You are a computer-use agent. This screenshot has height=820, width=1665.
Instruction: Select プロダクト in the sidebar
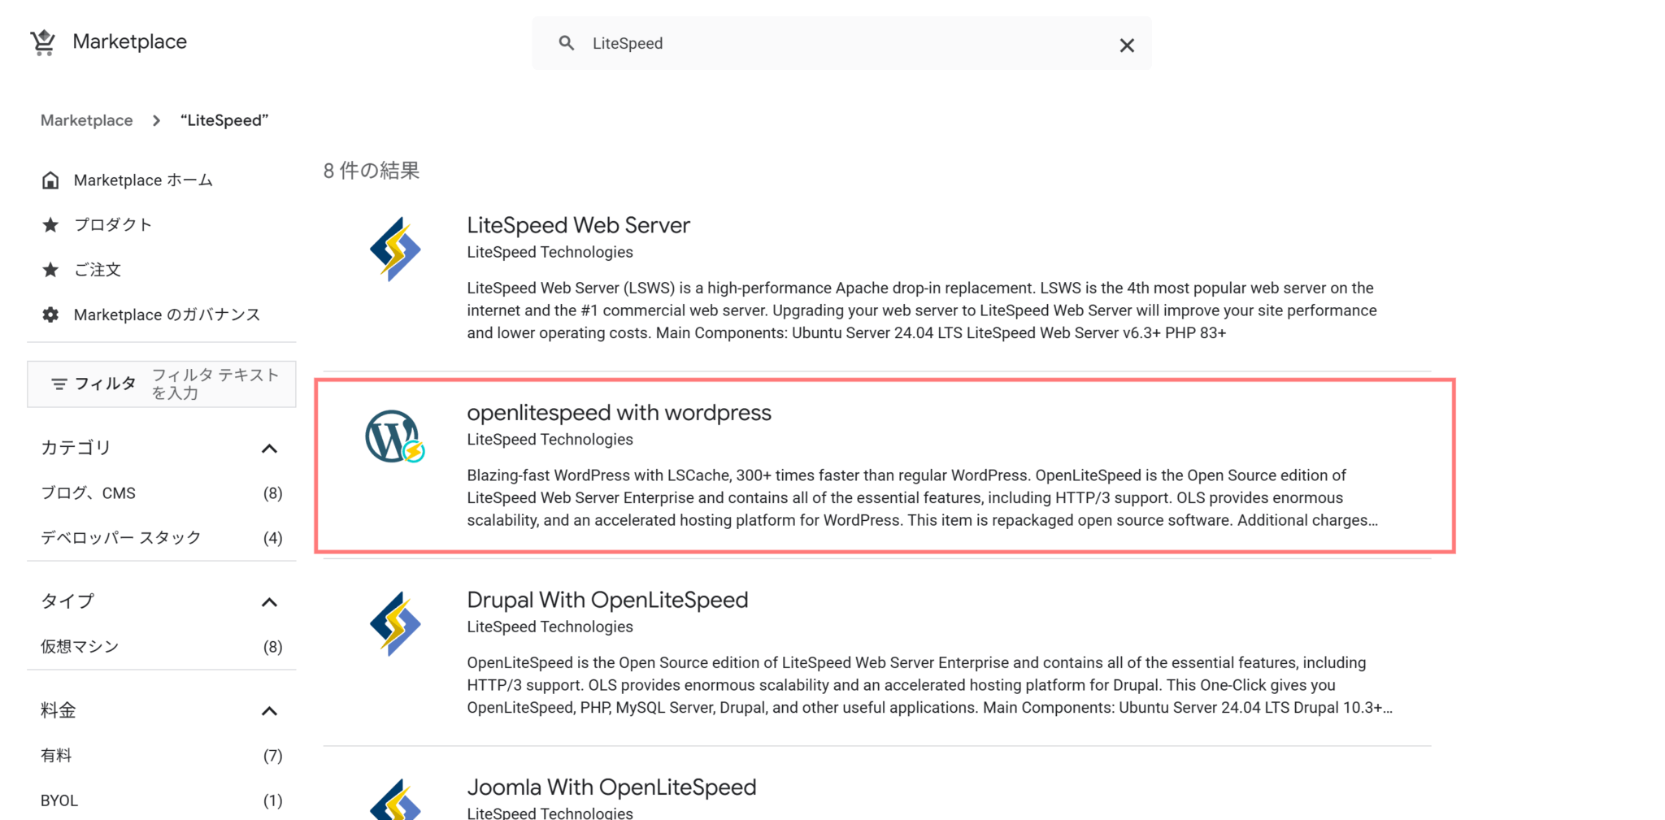[114, 224]
